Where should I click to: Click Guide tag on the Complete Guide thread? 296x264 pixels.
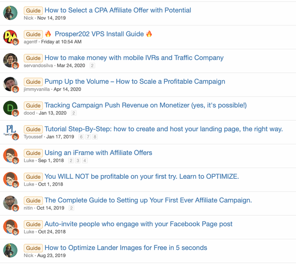(x=33, y=200)
